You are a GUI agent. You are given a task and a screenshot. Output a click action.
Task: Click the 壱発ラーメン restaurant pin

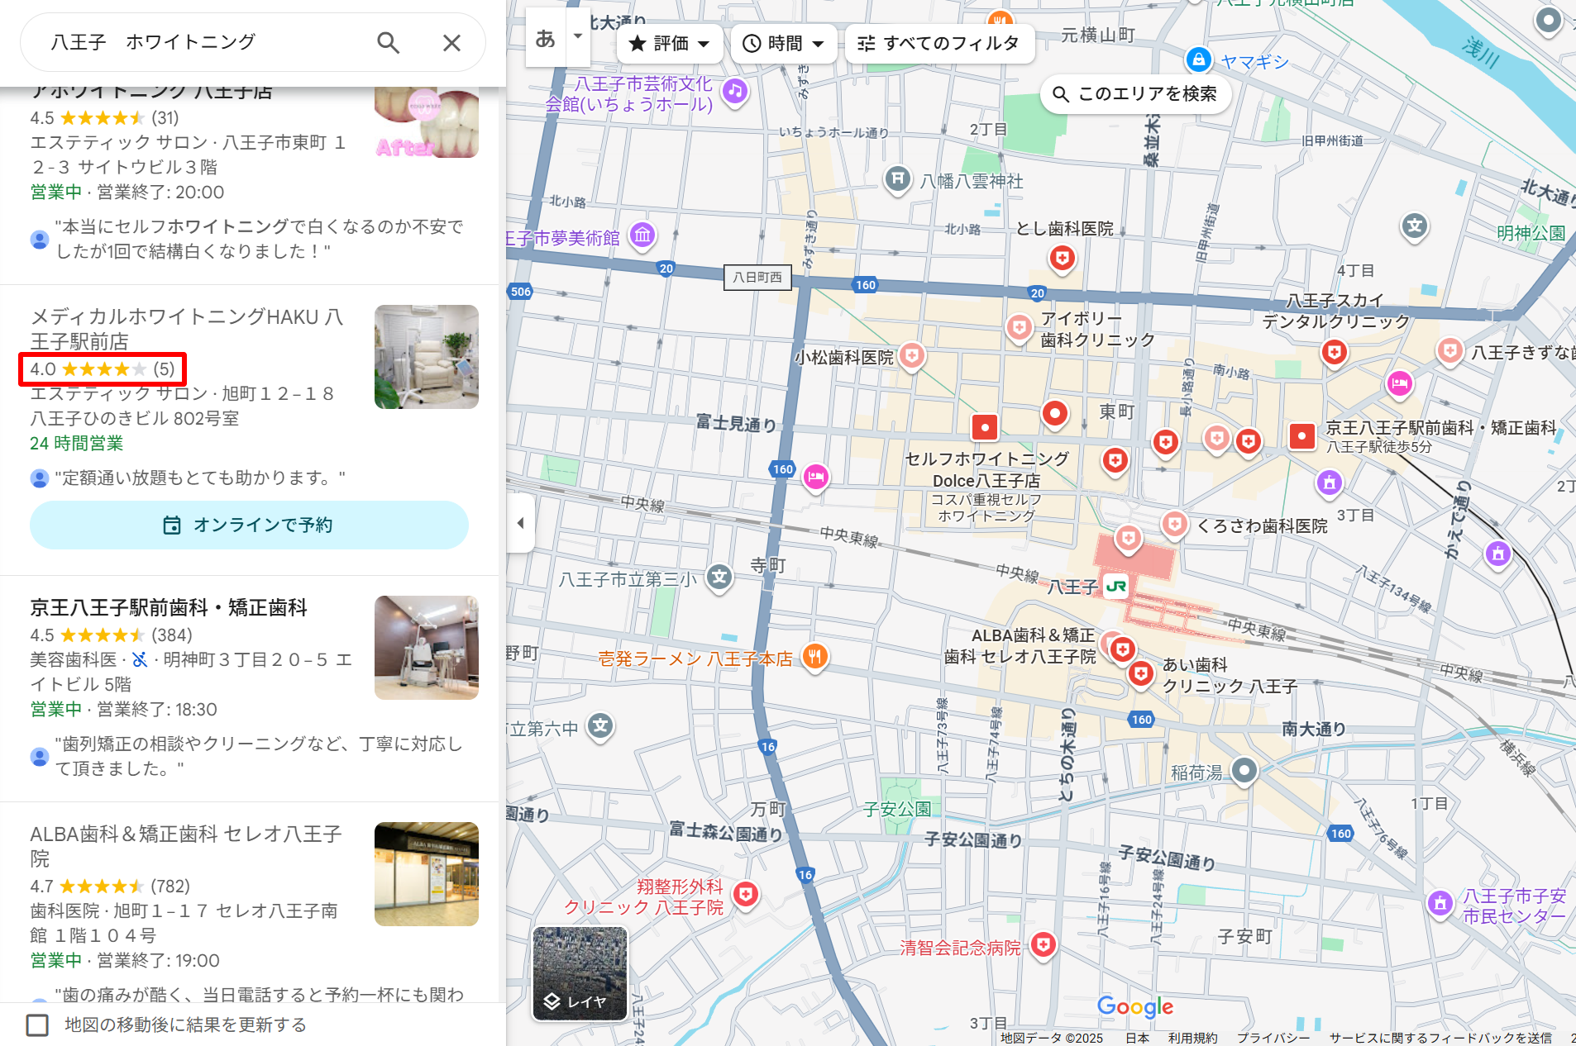point(814,657)
